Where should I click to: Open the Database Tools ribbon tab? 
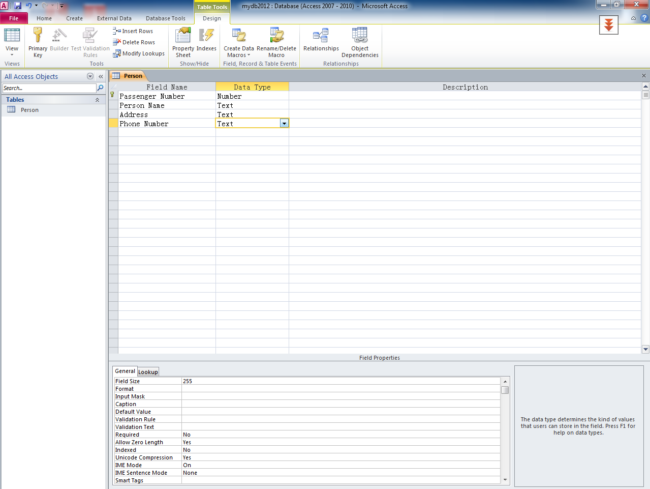pos(165,18)
